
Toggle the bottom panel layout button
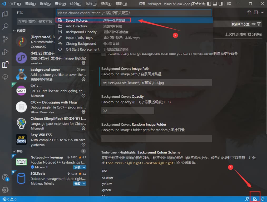pos(215,4)
